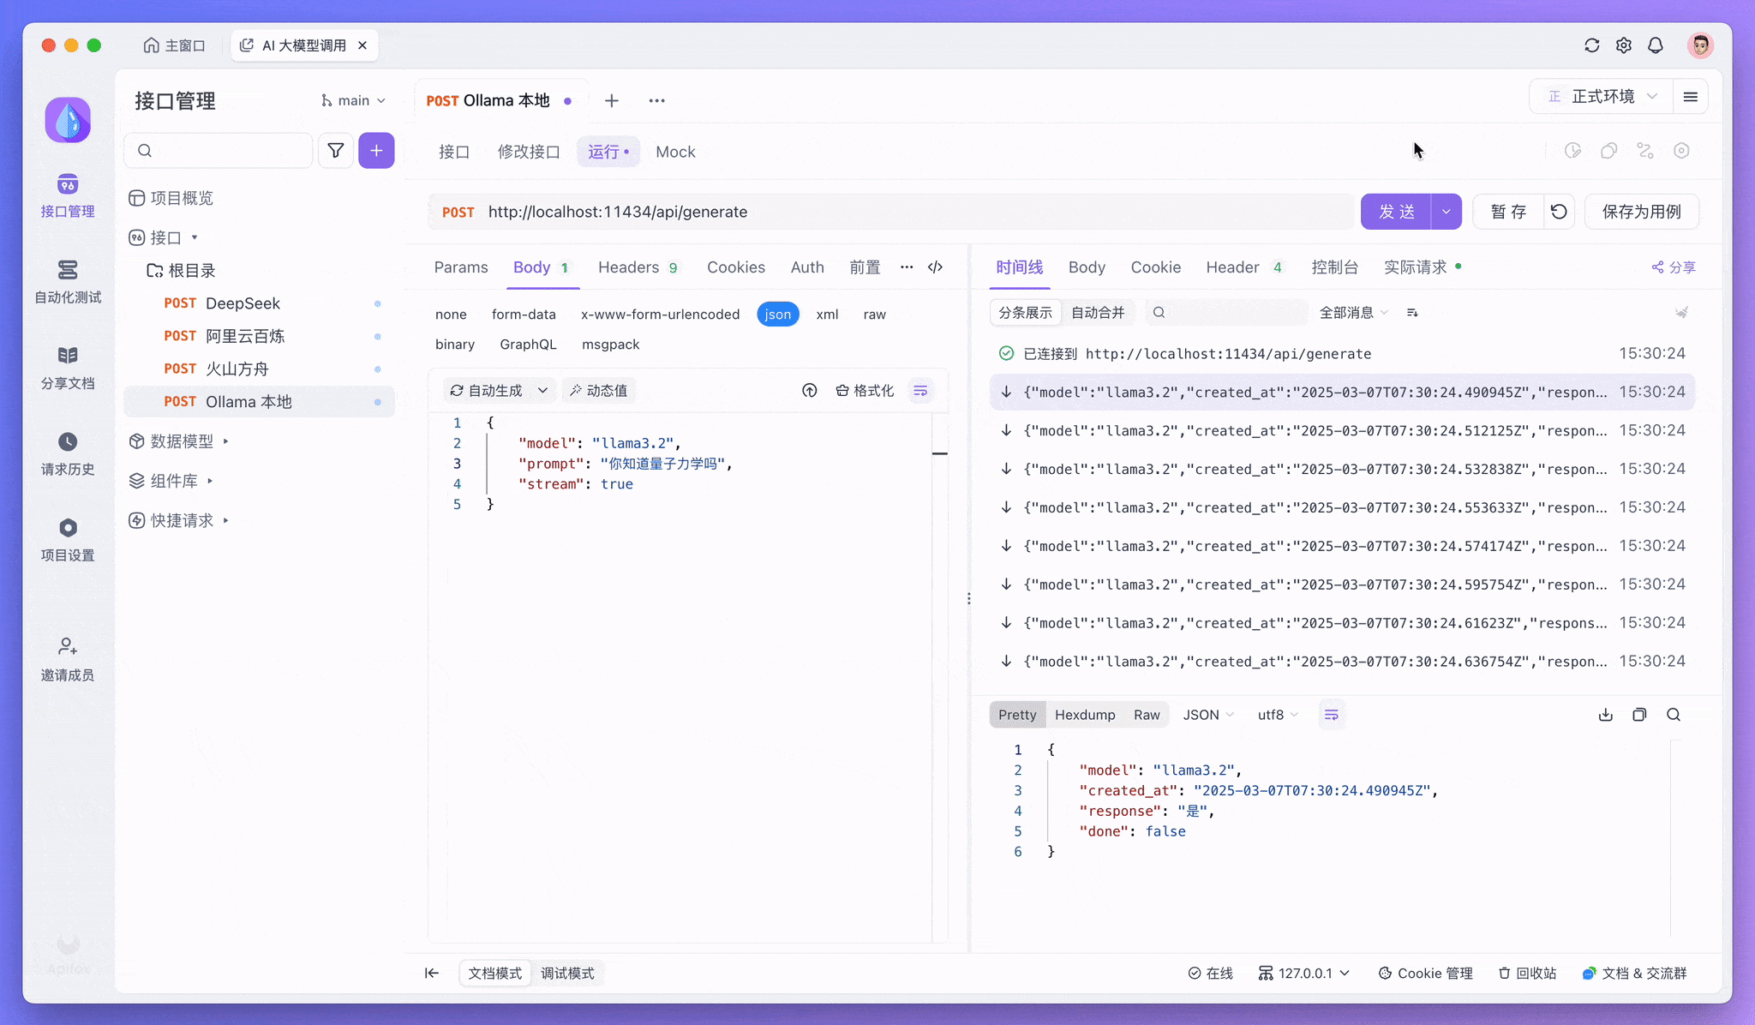
Task: Select the xml body type
Action: tap(827, 315)
